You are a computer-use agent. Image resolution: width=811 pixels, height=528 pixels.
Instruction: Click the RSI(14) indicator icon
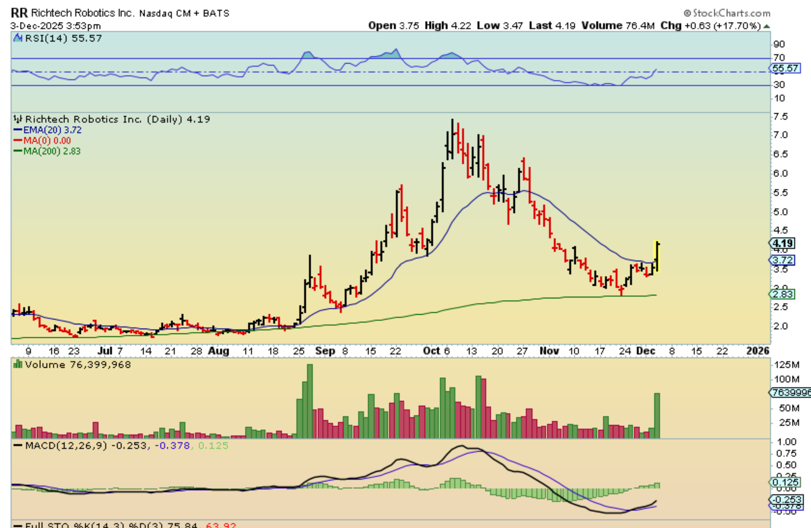(18, 38)
